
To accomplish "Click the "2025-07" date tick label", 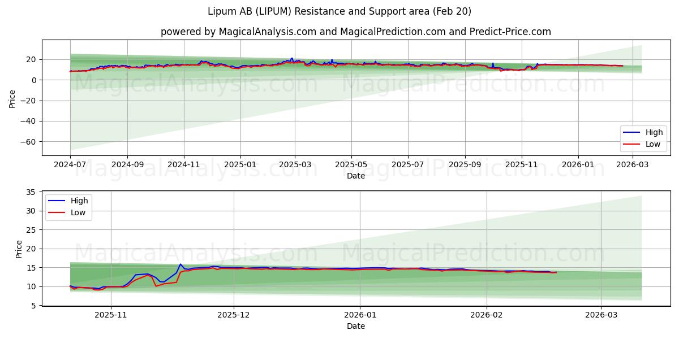I will [x=408, y=164].
